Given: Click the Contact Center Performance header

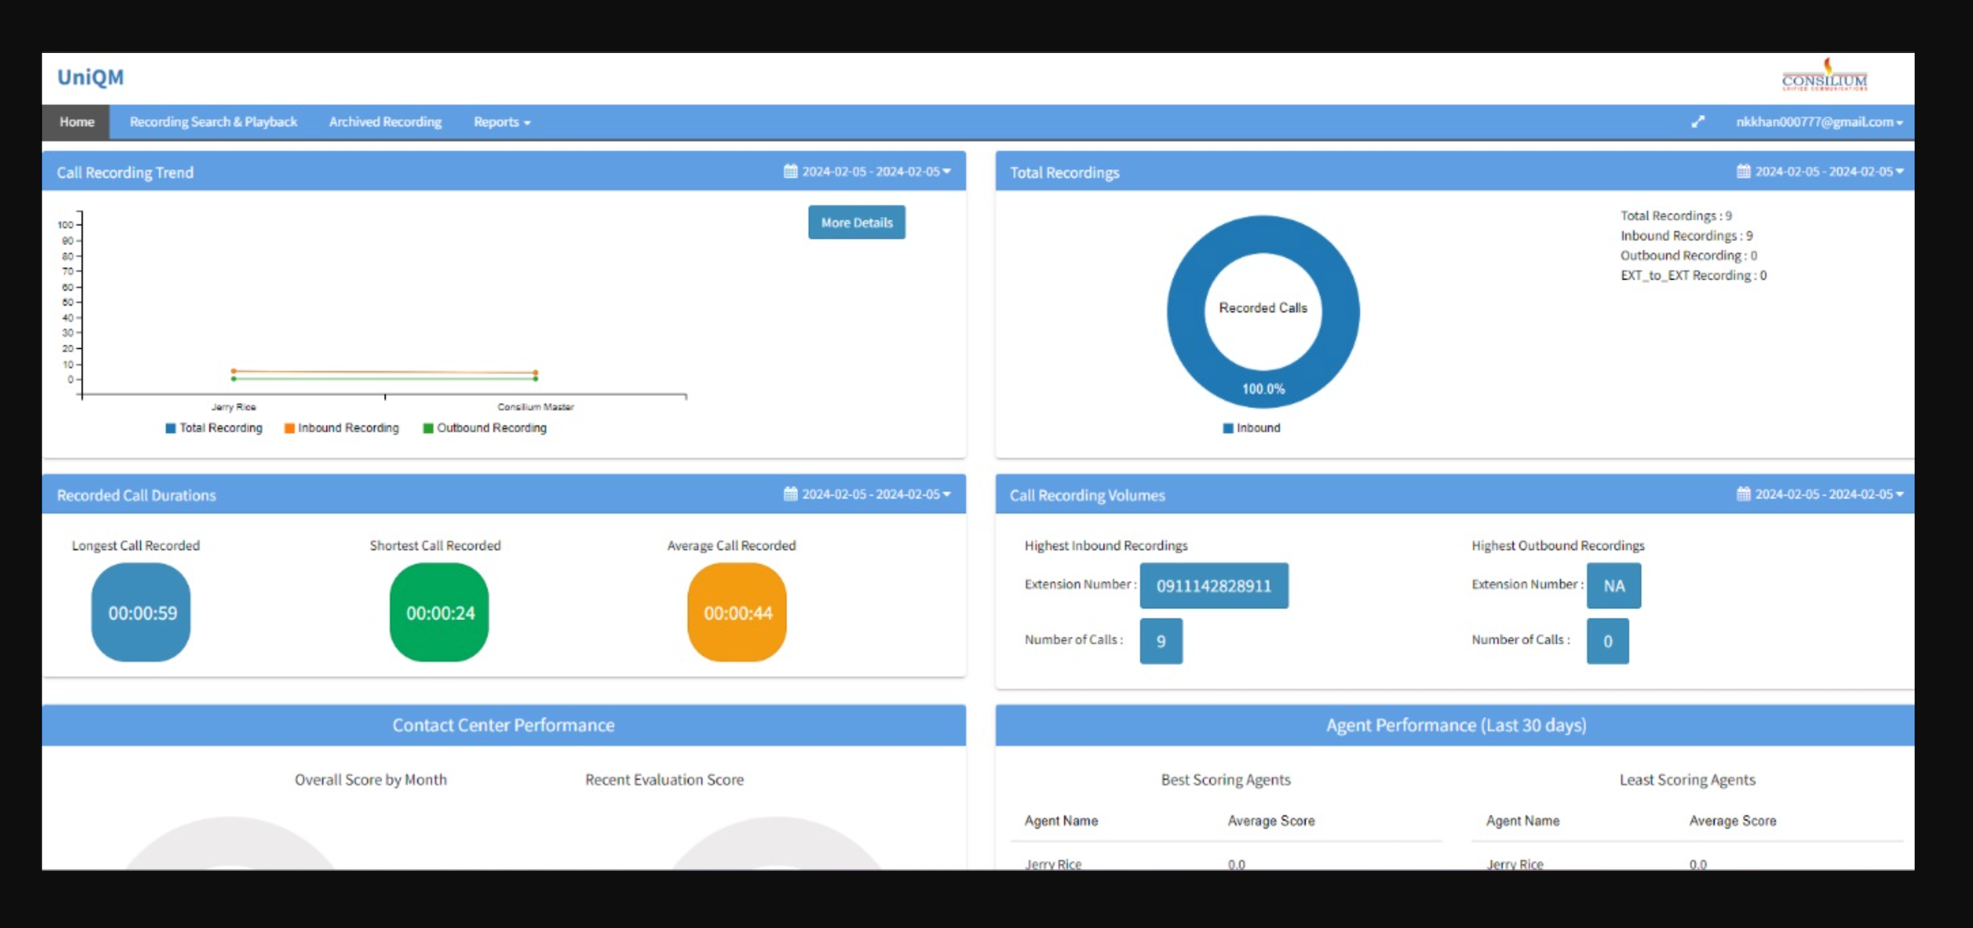Looking at the screenshot, I should pos(503,725).
